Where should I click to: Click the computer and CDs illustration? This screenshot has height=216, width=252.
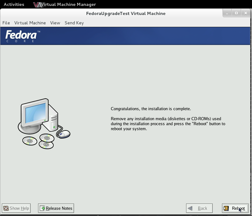click(x=44, y=124)
